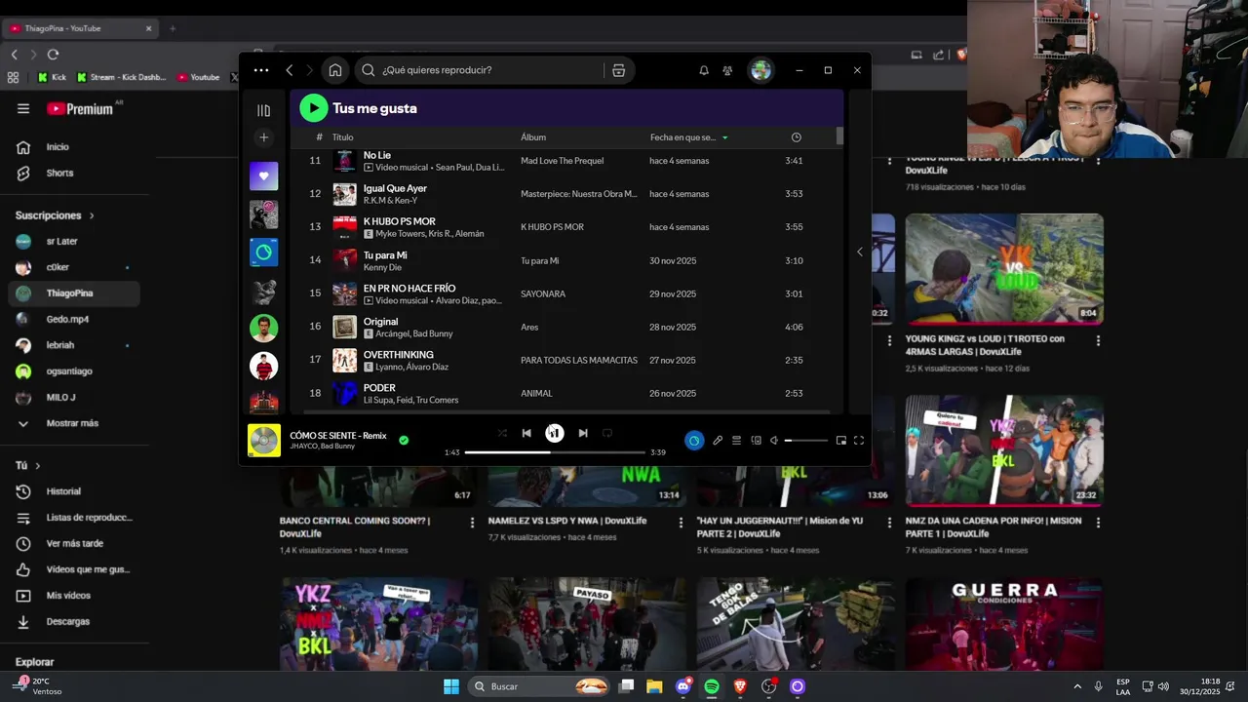Expand the Spotify right side panel arrow
This screenshot has width=1248, height=702.
(859, 252)
